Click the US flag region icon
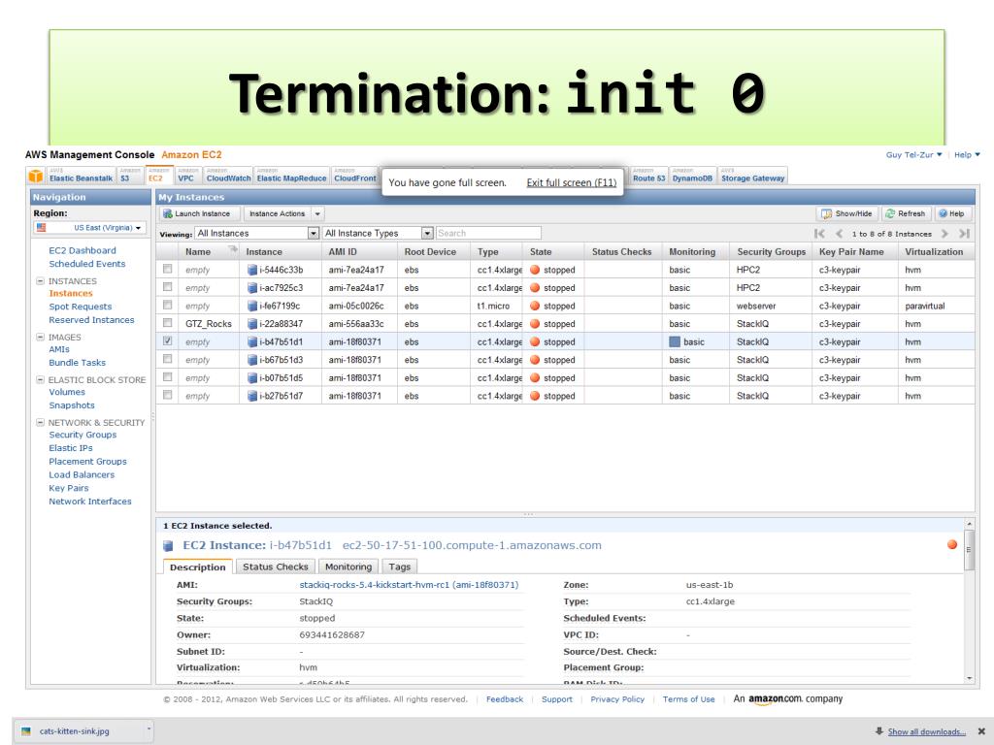994x745 pixels. (x=41, y=227)
